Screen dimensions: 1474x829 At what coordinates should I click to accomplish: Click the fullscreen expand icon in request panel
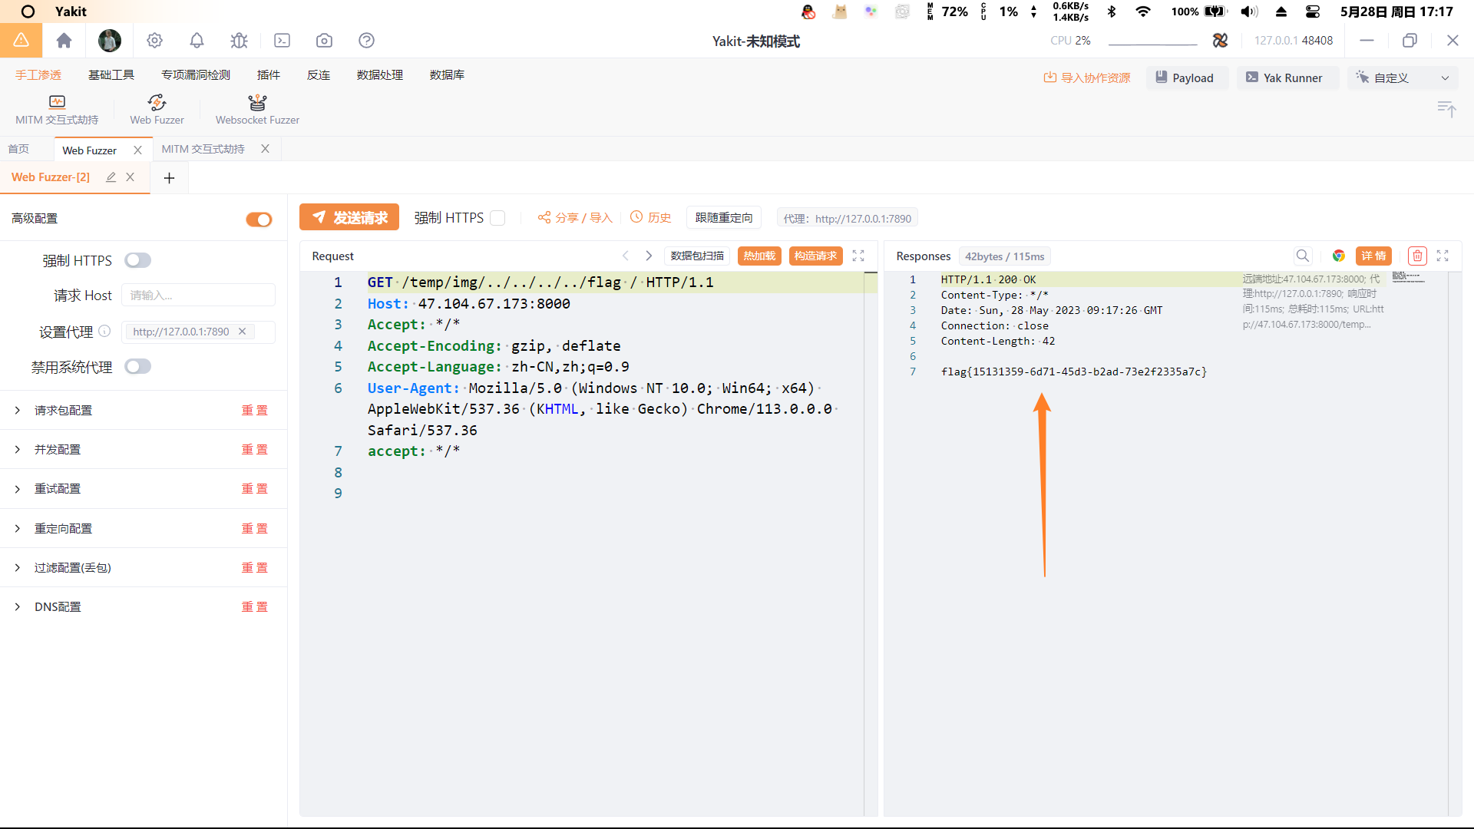(858, 255)
